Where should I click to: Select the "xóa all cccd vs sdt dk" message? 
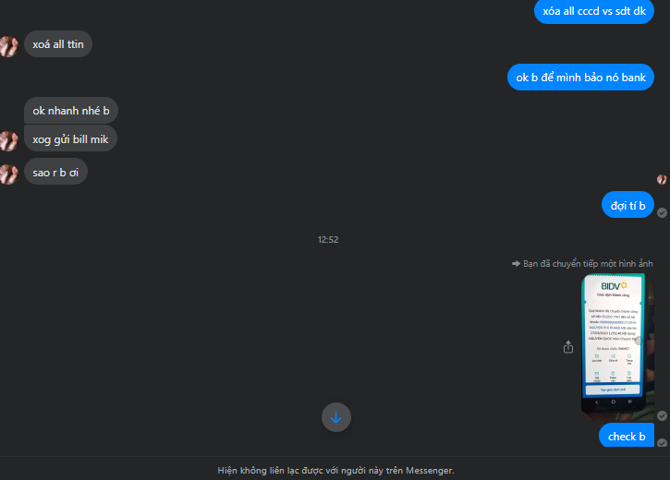pyautogui.click(x=594, y=11)
